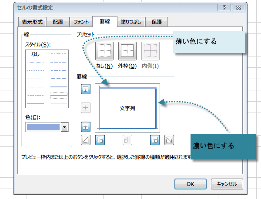Select the slanted dash-dot line style
The image size is (261, 199).
[59, 62]
